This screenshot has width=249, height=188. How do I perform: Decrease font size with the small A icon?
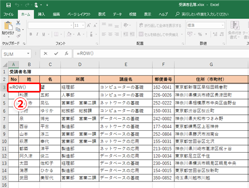[x=95, y=25]
